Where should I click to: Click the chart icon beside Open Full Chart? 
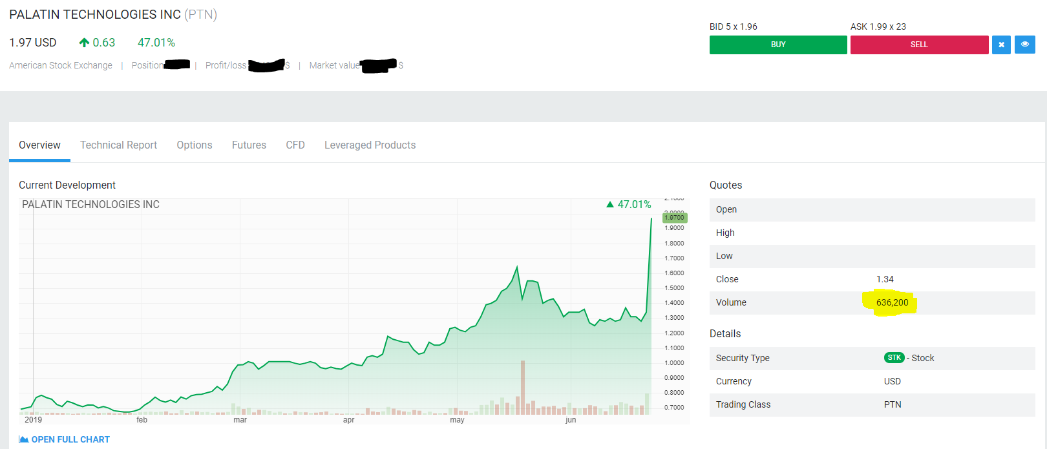[x=24, y=439]
